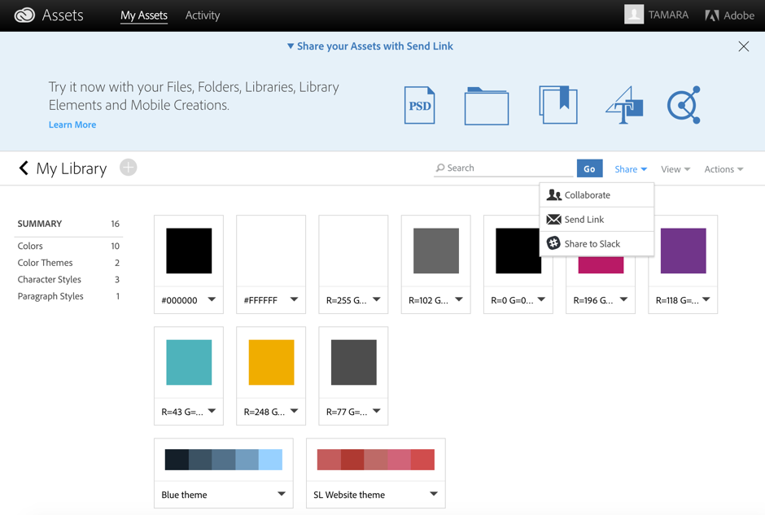Click the PSD file icon in the banner
765x515 pixels.
420,104
